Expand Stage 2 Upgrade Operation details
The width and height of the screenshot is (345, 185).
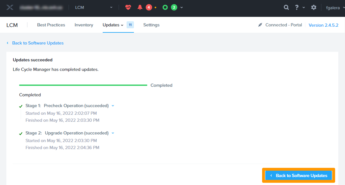click(113, 133)
